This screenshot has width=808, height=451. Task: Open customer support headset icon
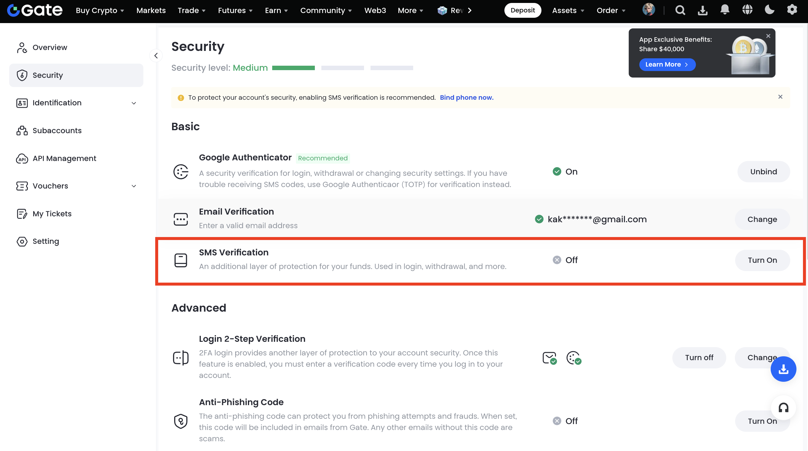click(783, 408)
